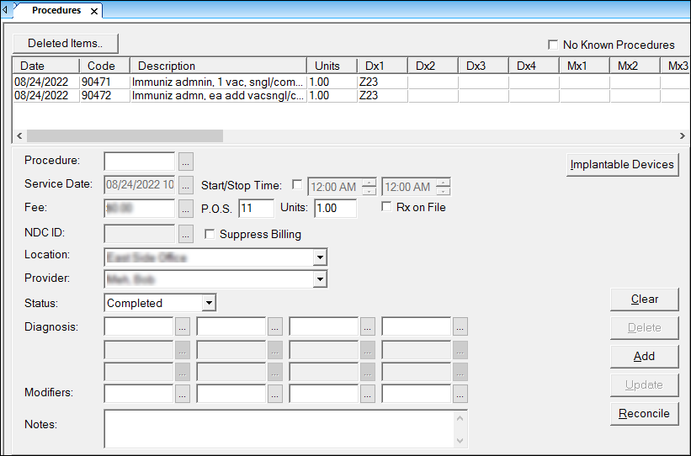Click the Dx3 column header

(x=484, y=66)
